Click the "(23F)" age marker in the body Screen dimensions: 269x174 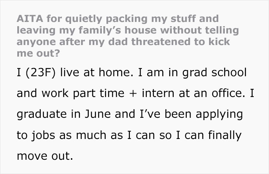(41, 73)
